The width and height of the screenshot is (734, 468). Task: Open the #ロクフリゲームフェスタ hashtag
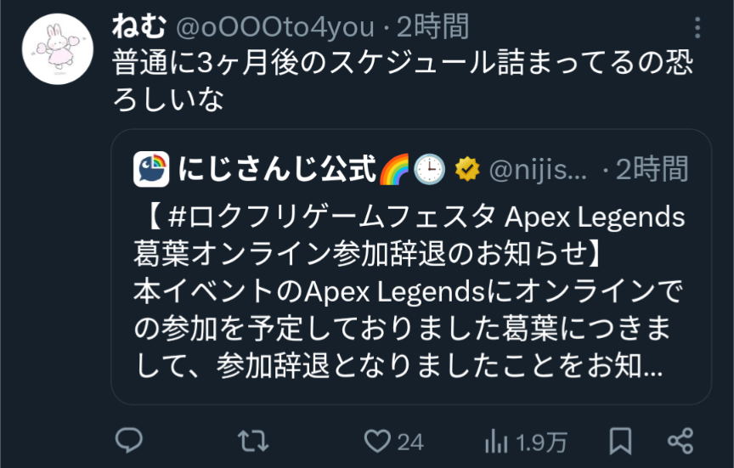(x=332, y=217)
